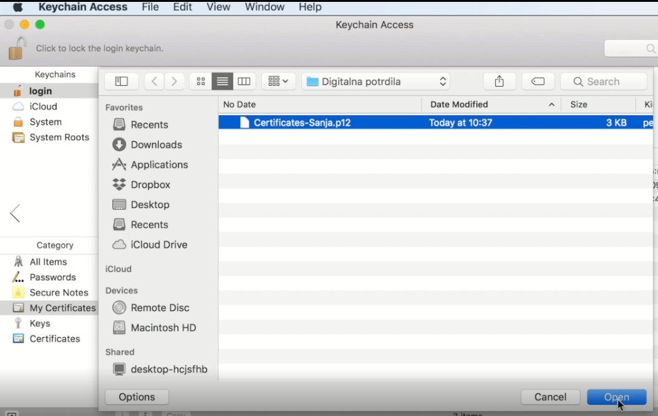Open the Digitalna potrdila folder popup
The width and height of the screenshot is (658, 416).
(375, 82)
